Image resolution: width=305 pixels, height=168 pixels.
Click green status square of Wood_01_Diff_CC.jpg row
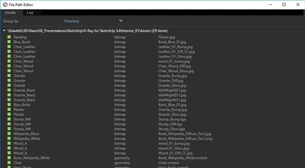coord(9,153)
